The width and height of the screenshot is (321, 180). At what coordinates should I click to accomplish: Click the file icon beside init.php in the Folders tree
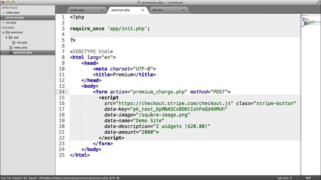coord(14,42)
